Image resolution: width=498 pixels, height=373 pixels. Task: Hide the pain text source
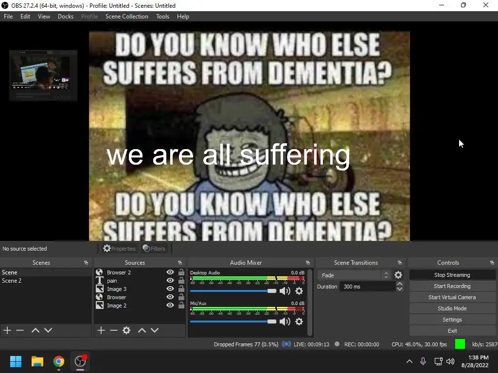click(170, 280)
